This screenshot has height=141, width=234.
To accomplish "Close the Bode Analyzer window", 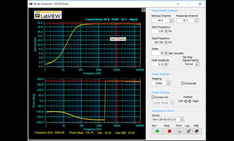I will click(200, 4).
